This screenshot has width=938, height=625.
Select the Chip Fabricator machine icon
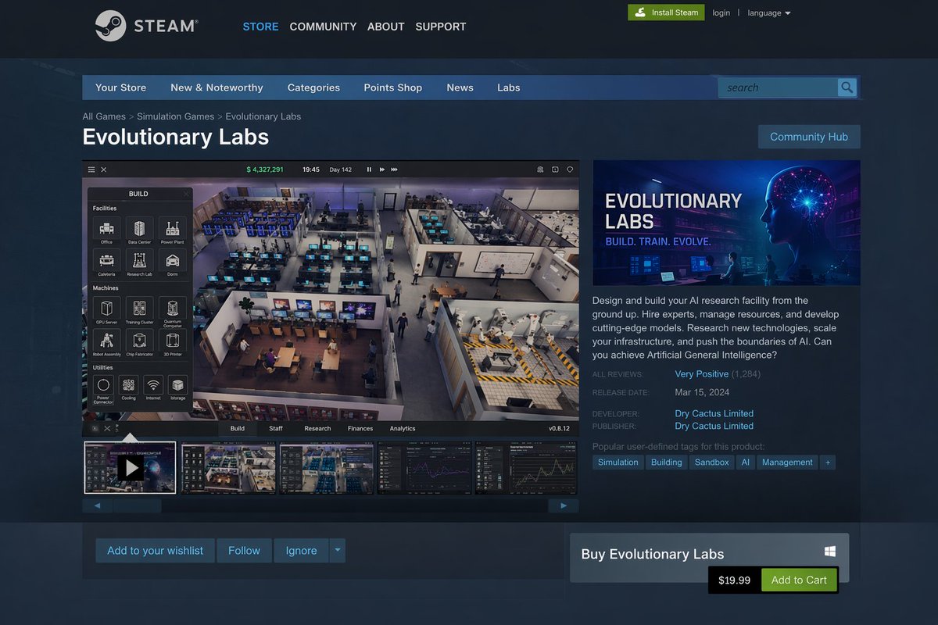(139, 341)
